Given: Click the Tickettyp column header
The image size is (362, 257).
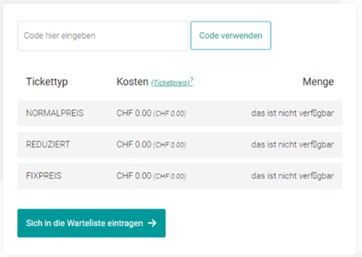Looking at the screenshot, I should pos(47,82).
